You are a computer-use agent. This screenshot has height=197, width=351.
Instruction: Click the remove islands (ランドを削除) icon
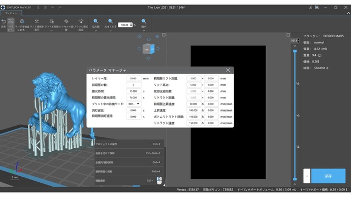point(52,21)
